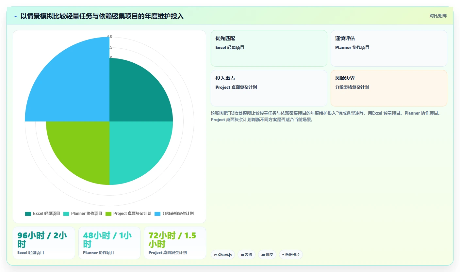Select the 96小时 / 2小时 stat card

tap(44, 243)
